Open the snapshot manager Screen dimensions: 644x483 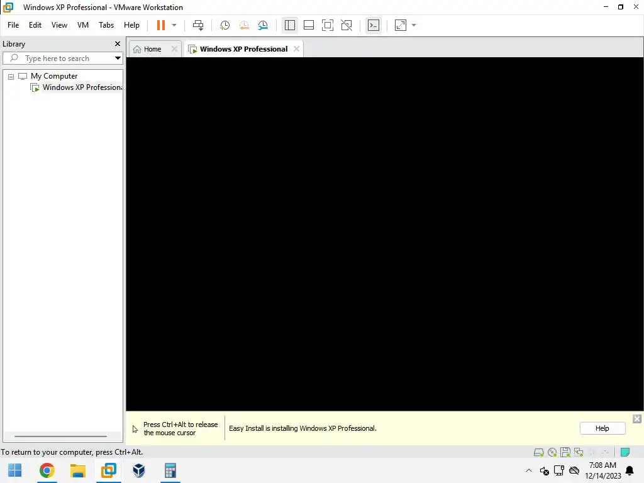pyautogui.click(x=263, y=25)
